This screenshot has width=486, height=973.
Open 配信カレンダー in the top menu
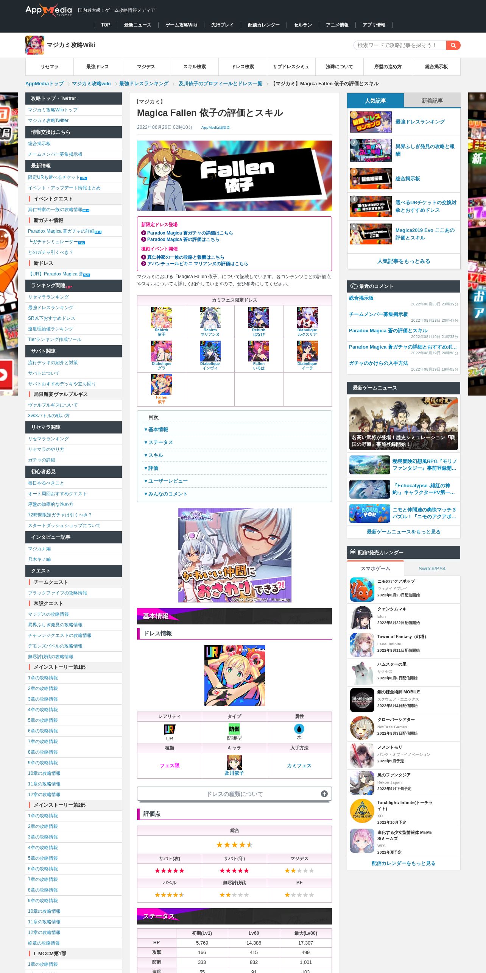tap(264, 25)
